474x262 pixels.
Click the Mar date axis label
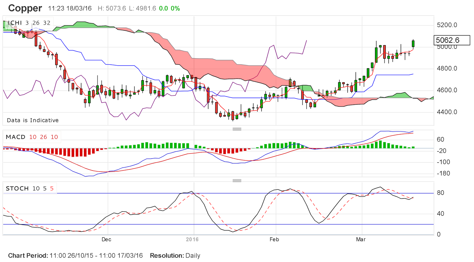click(x=361, y=240)
